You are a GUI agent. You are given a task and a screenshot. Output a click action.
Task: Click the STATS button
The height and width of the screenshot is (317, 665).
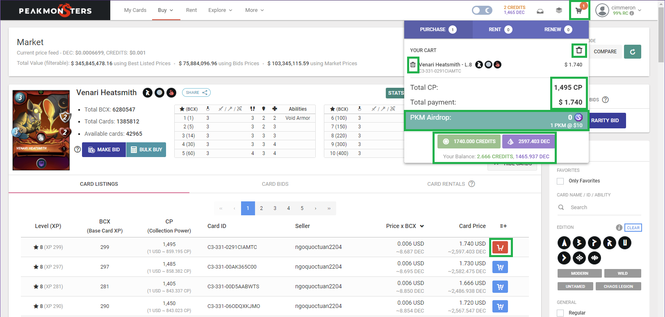(x=395, y=93)
